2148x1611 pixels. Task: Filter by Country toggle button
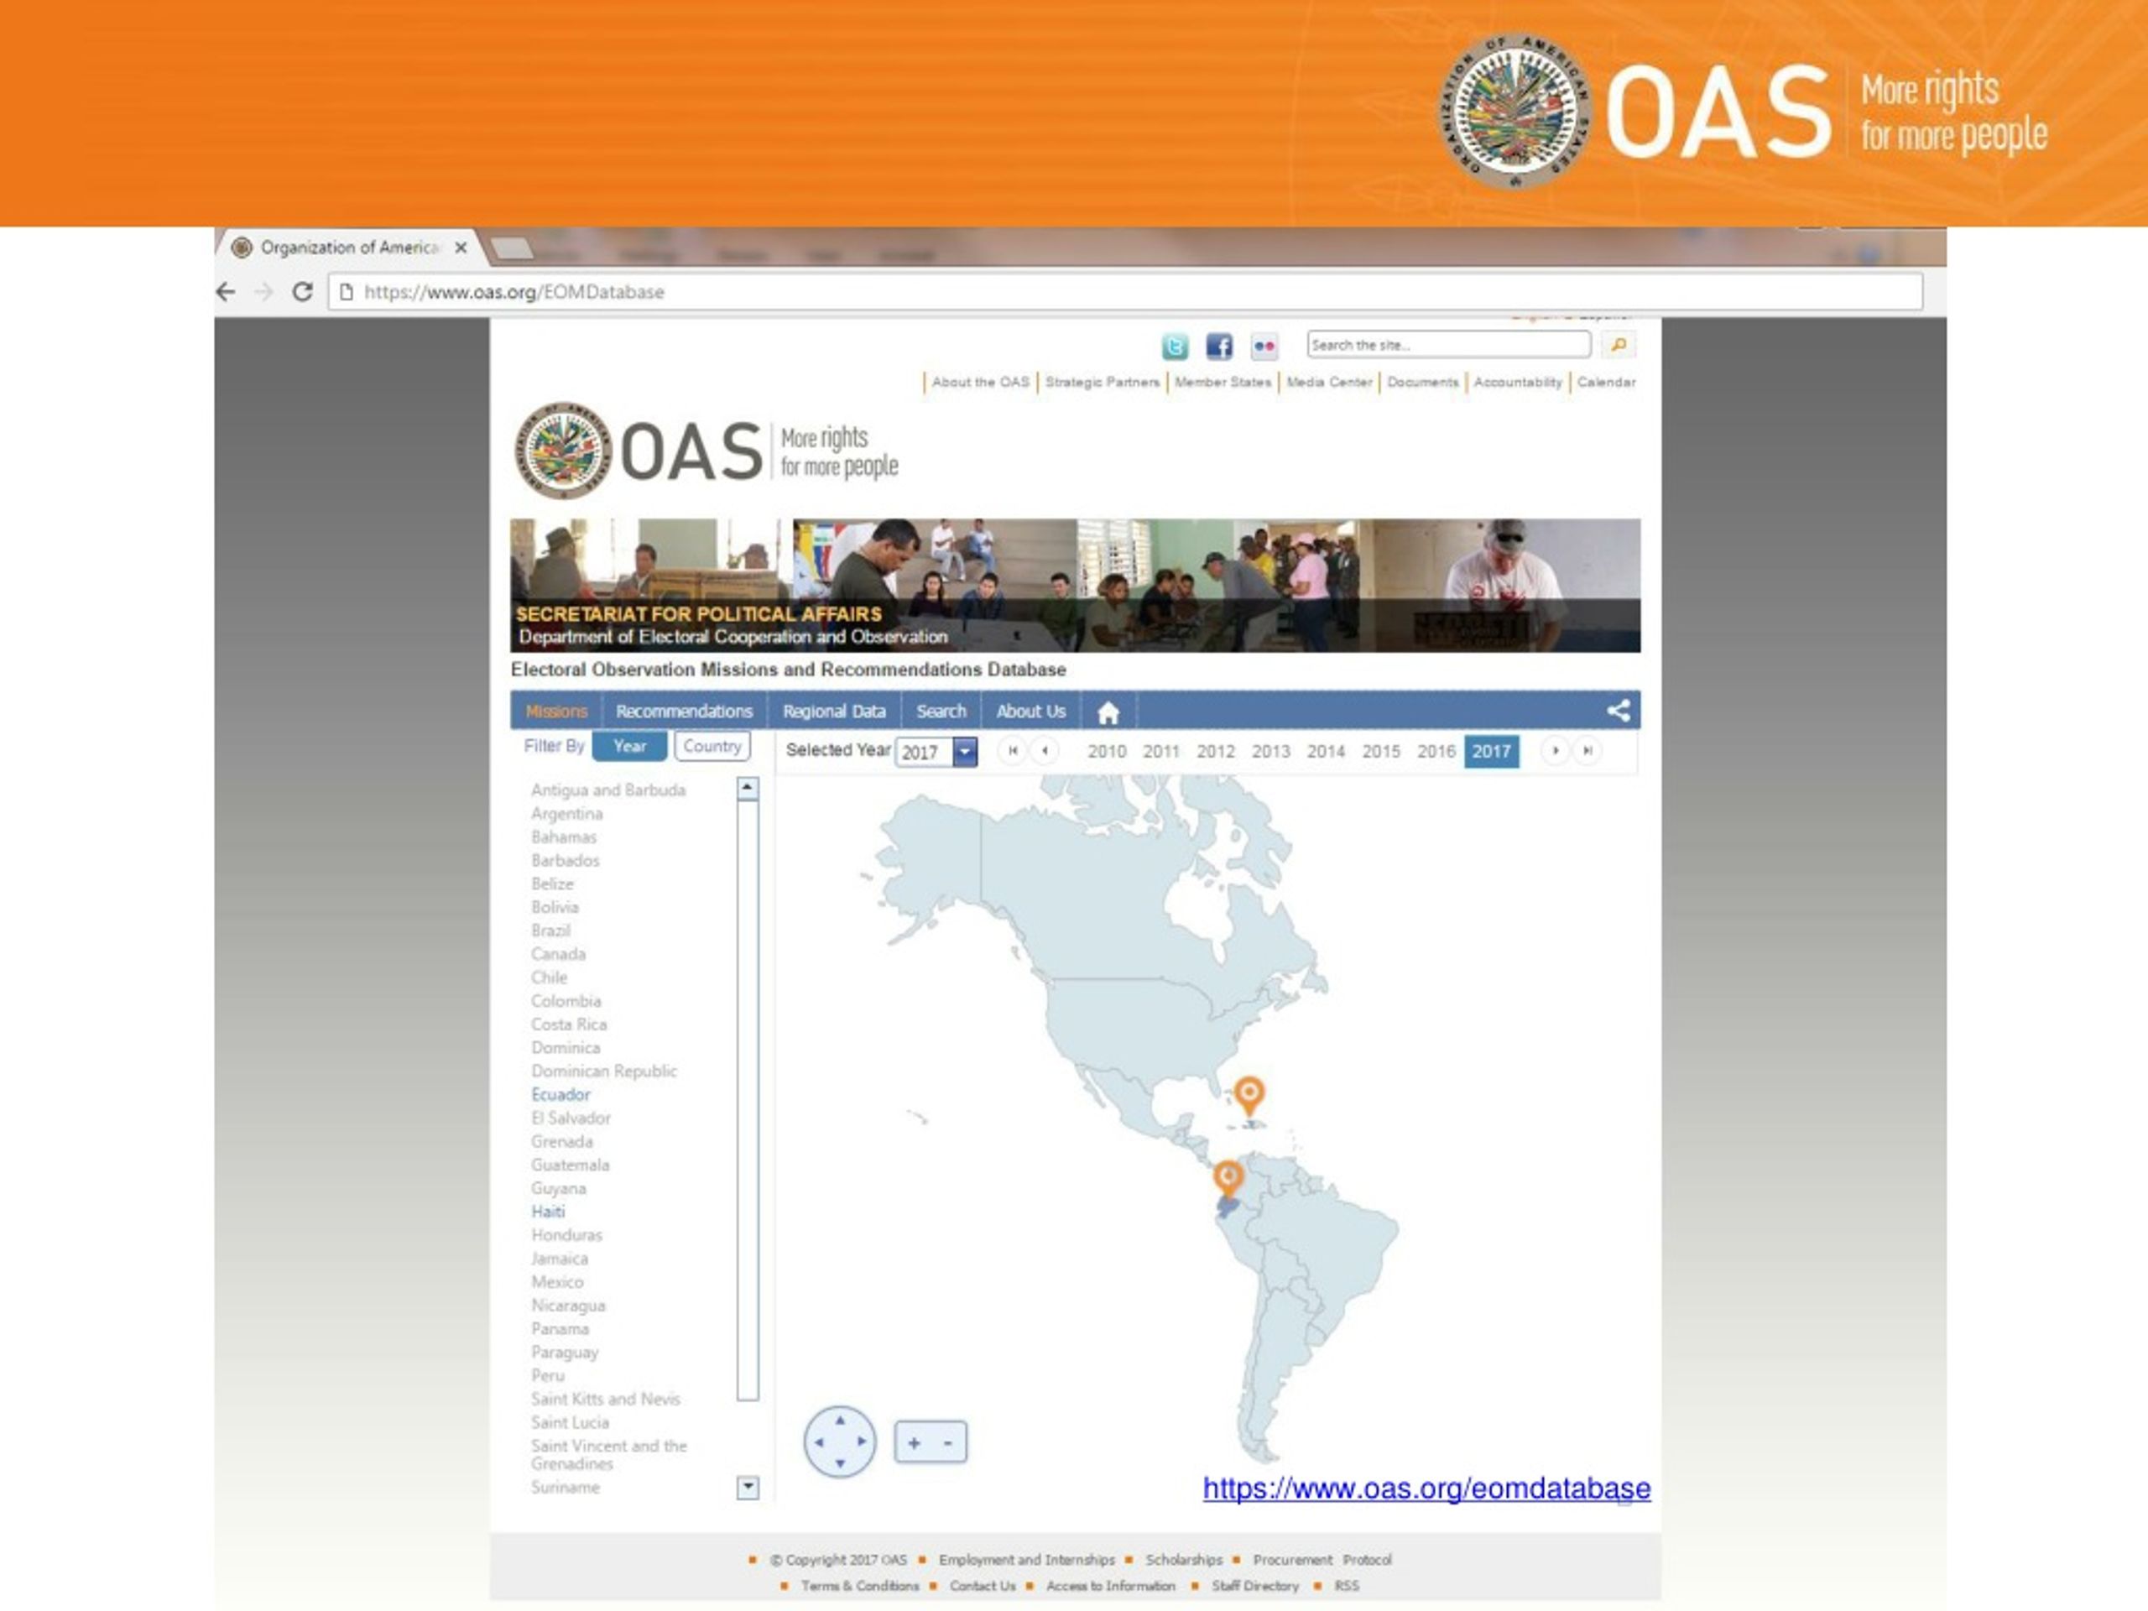tap(712, 746)
